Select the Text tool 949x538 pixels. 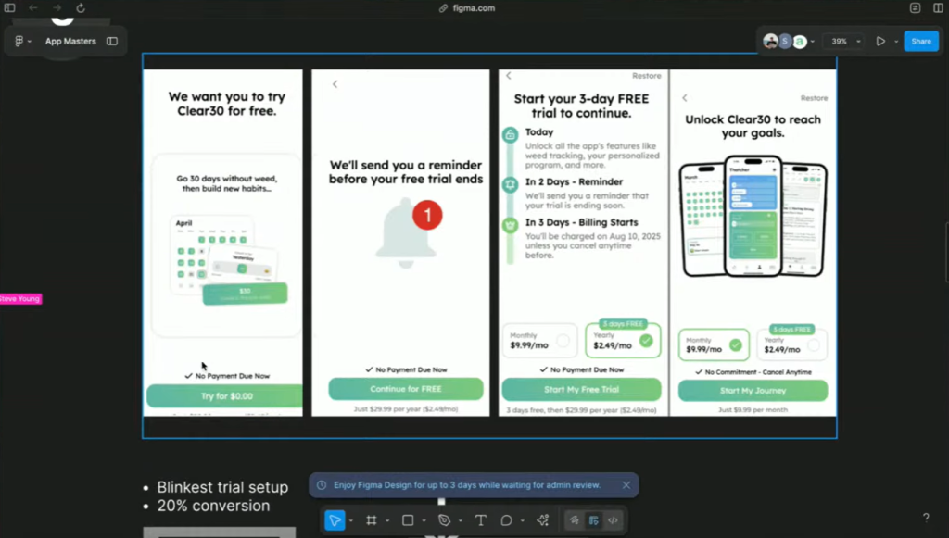481,519
